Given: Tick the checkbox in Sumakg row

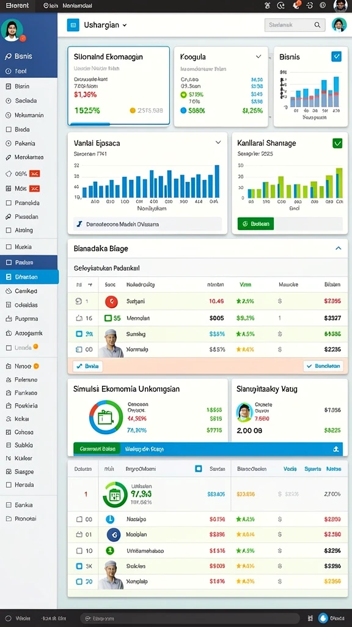Looking at the screenshot, I should (79, 334).
